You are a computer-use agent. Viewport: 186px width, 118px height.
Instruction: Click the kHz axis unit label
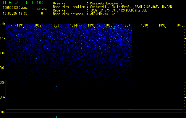coord(3,24)
